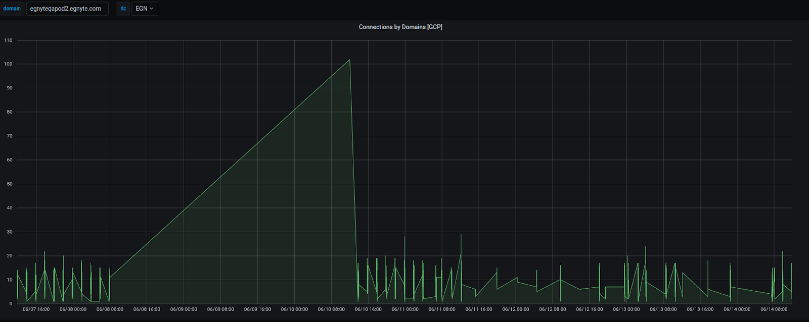Click the graph peak near value 102
The height and width of the screenshot is (322, 809).
(x=349, y=60)
